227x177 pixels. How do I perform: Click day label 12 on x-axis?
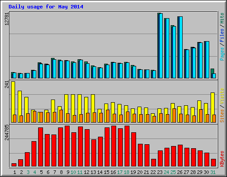point(86,172)
